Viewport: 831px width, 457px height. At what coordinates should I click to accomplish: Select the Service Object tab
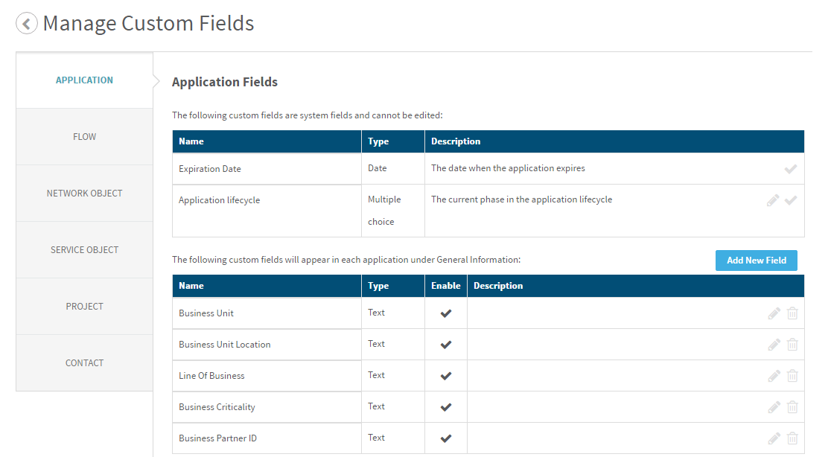pos(84,250)
